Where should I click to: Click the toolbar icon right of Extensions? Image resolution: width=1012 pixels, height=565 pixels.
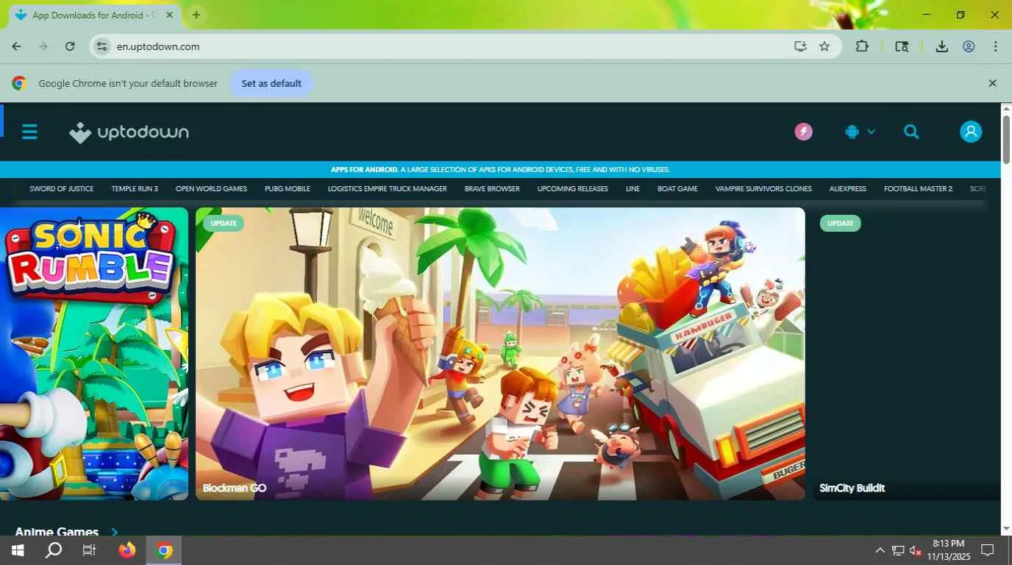click(x=902, y=46)
